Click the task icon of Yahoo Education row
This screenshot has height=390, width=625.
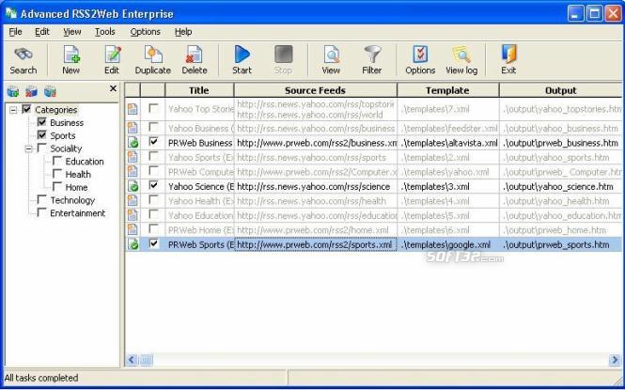tap(133, 215)
